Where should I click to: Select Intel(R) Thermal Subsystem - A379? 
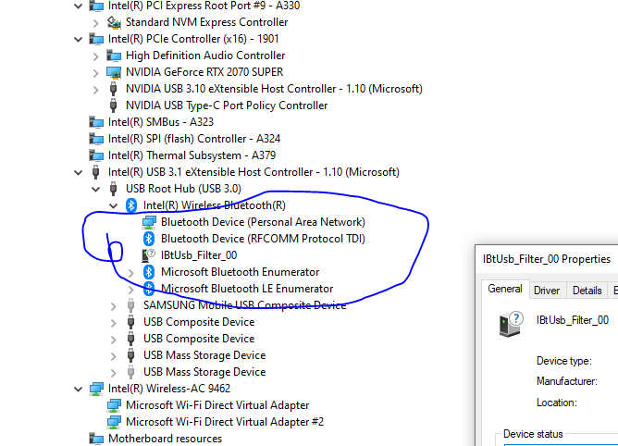pos(192,155)
